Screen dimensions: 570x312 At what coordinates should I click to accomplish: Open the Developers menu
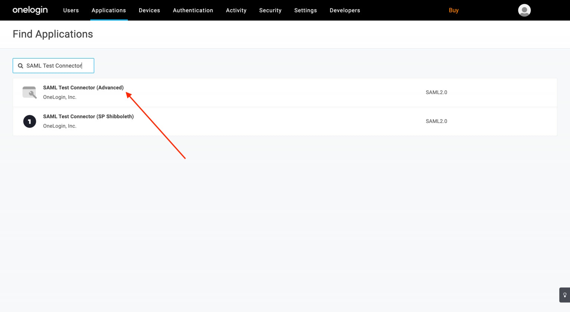pos(345,10)
